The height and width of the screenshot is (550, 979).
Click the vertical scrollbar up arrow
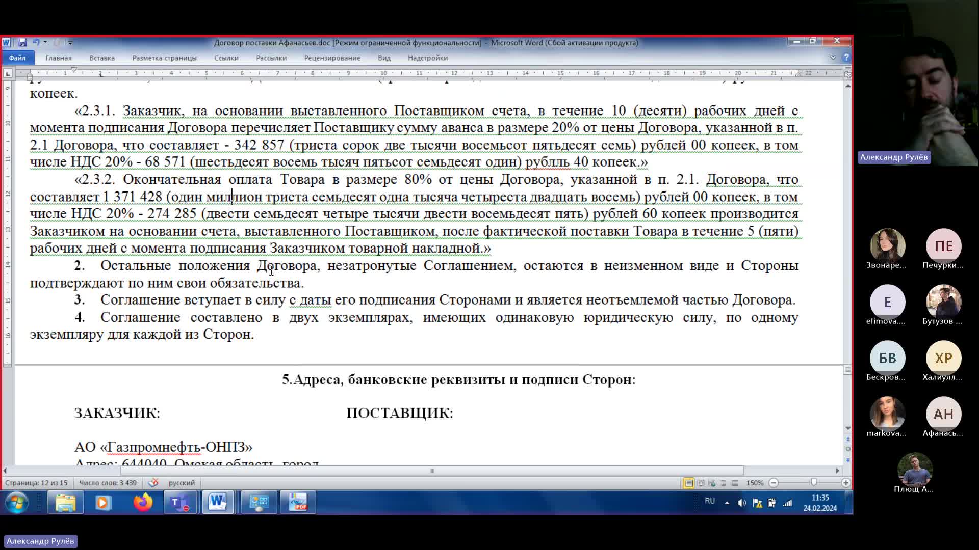(x=847, y=86)
